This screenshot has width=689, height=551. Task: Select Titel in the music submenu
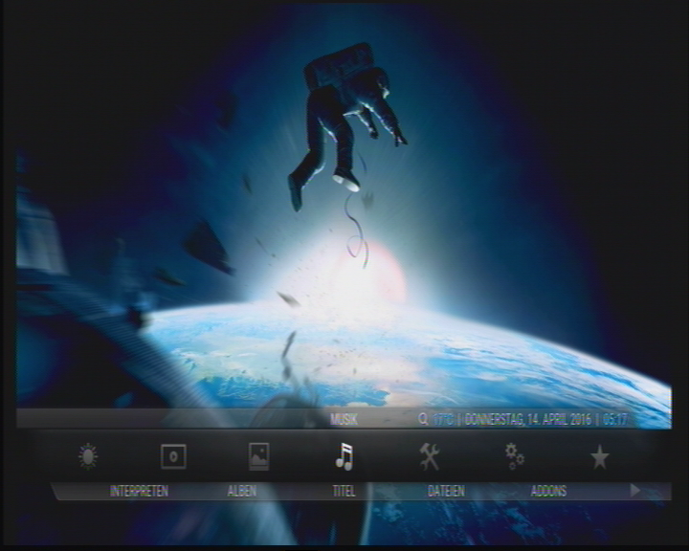(344, 492)
